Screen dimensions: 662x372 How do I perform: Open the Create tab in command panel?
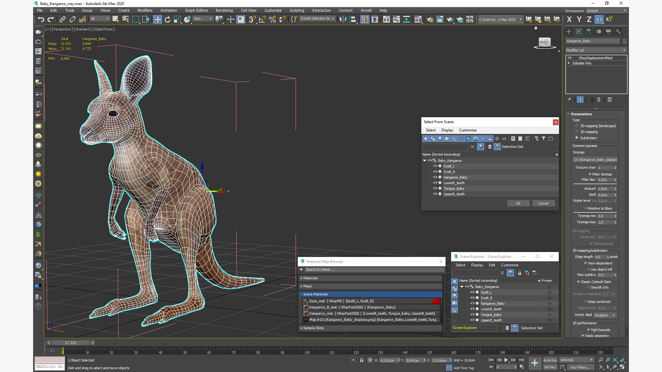pyautogui.click(x=569, y=31)
